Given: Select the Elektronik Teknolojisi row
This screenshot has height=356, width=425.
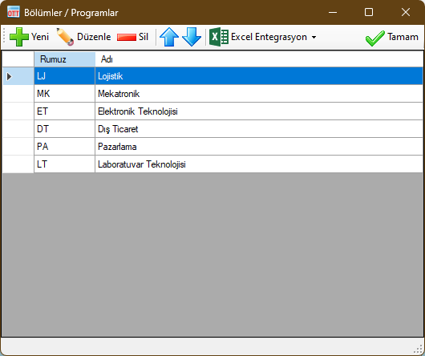Looking at the screenshot, I should click(212, 111).
